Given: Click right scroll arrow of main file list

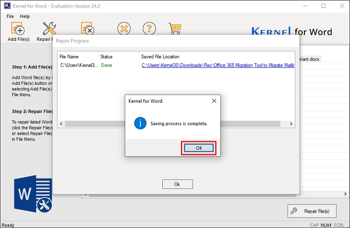Looking at the screenshot, I should click(346, 194).
